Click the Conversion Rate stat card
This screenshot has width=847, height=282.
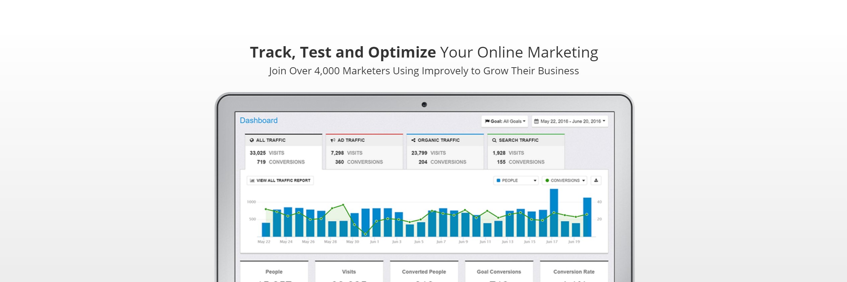click(574, 271)
